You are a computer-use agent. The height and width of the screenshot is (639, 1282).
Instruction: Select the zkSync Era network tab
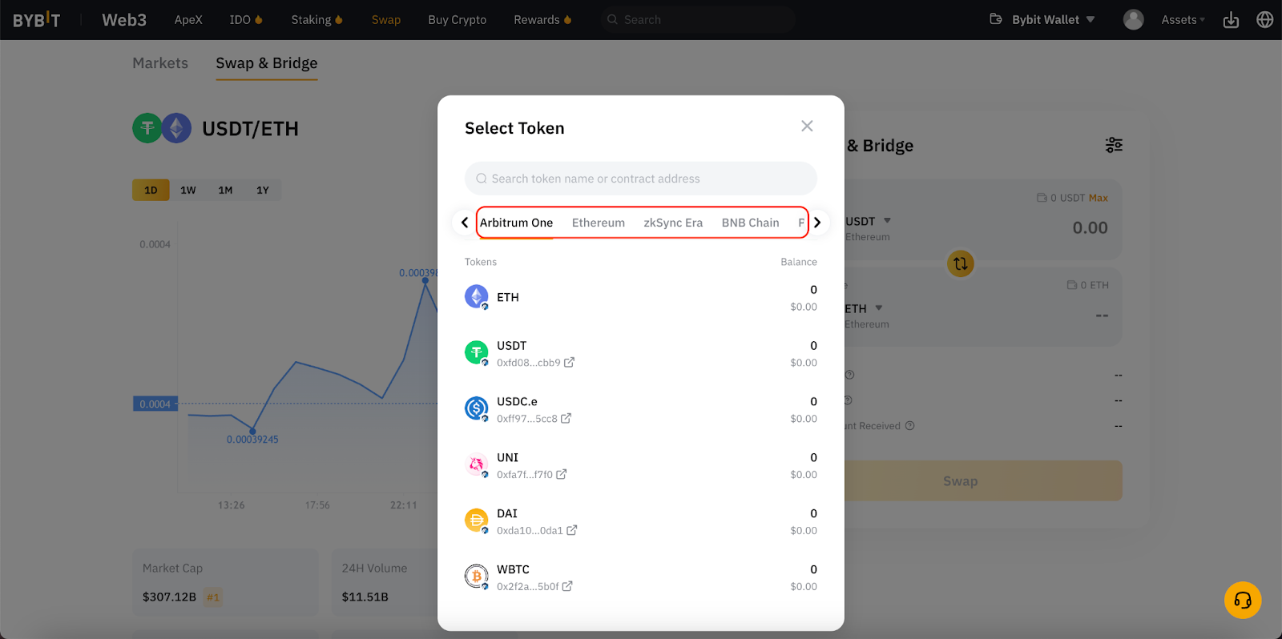pos(673,223)
